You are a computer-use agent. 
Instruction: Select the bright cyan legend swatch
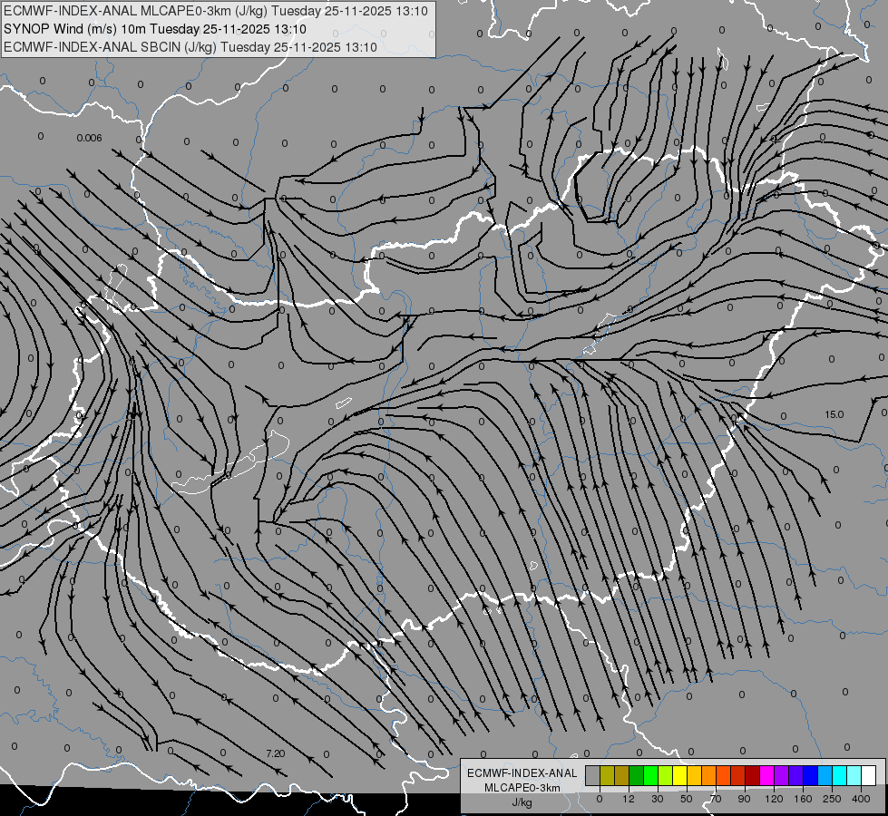click(x=839, y=776)
